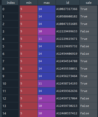The width and height of the screenshot is (98, 117).
Task: Click the sale column header
Action: click(x=89, y=2)
